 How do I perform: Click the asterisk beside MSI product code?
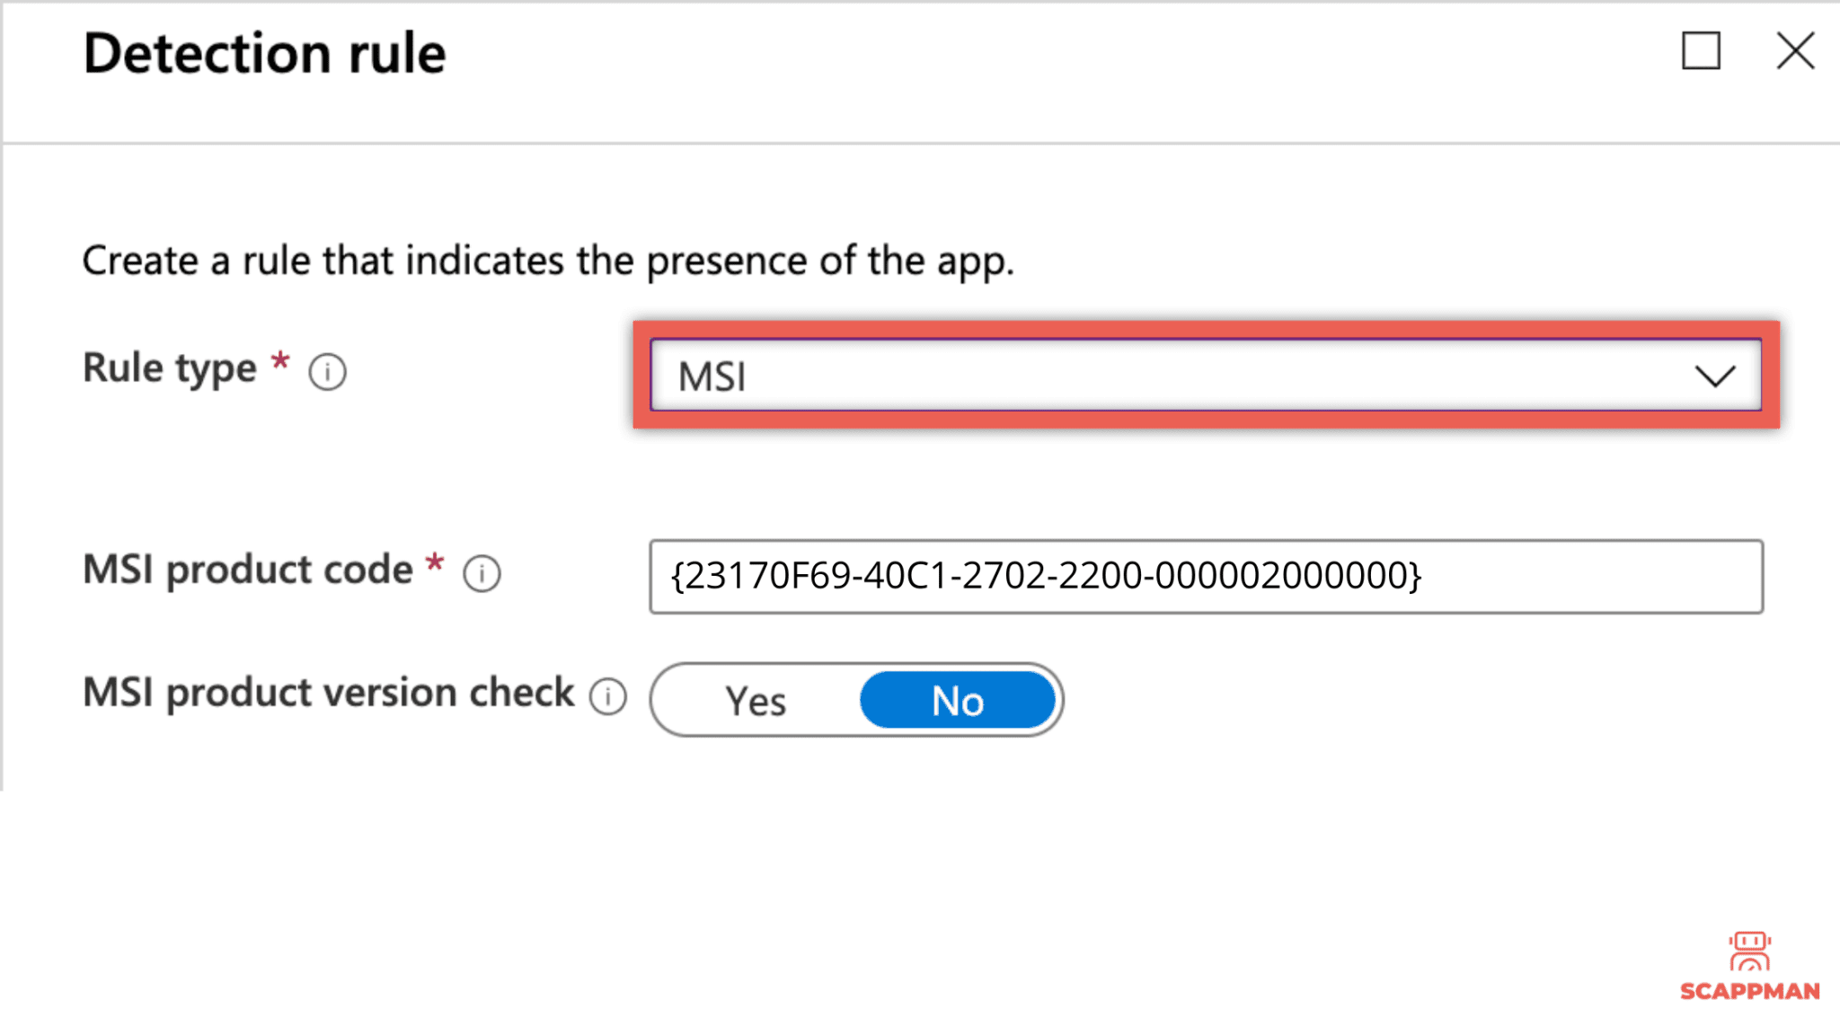point(435,563)
